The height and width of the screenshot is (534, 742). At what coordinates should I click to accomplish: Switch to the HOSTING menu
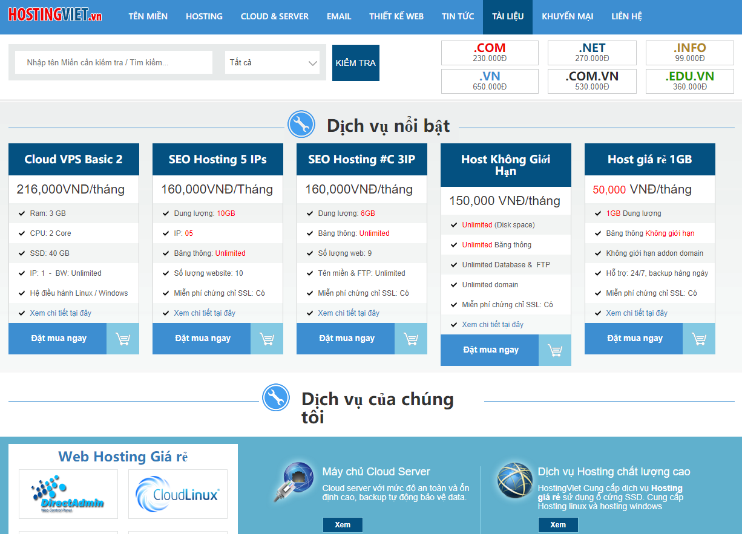pos(204,16)
